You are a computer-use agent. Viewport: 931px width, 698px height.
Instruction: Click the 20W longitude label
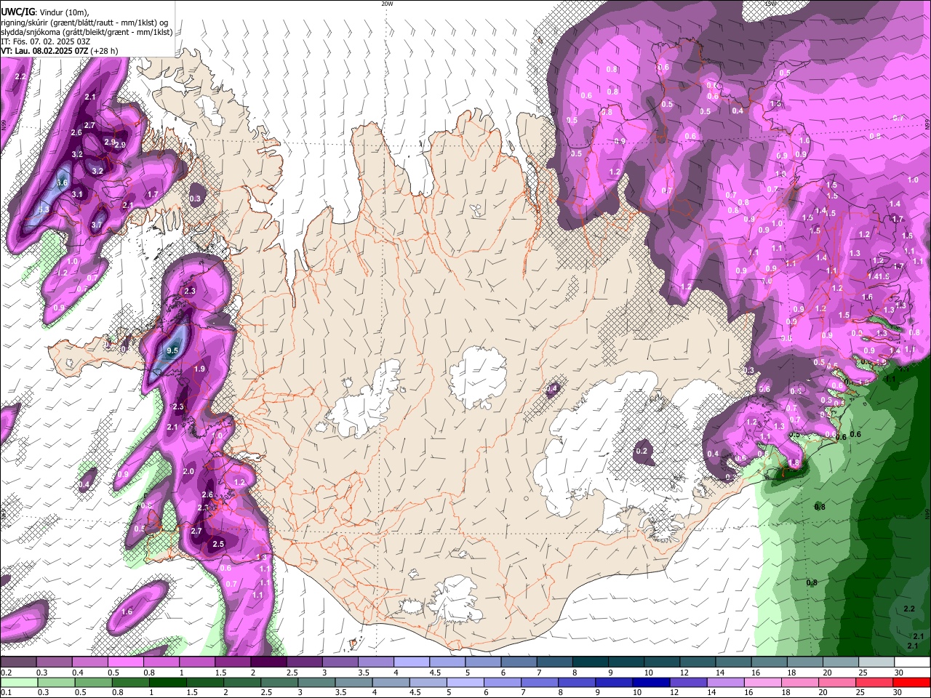387,4
